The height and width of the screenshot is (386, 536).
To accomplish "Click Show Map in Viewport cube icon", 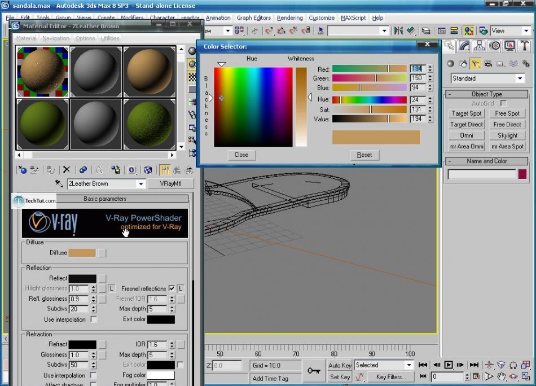I will [x=148, y=169].
